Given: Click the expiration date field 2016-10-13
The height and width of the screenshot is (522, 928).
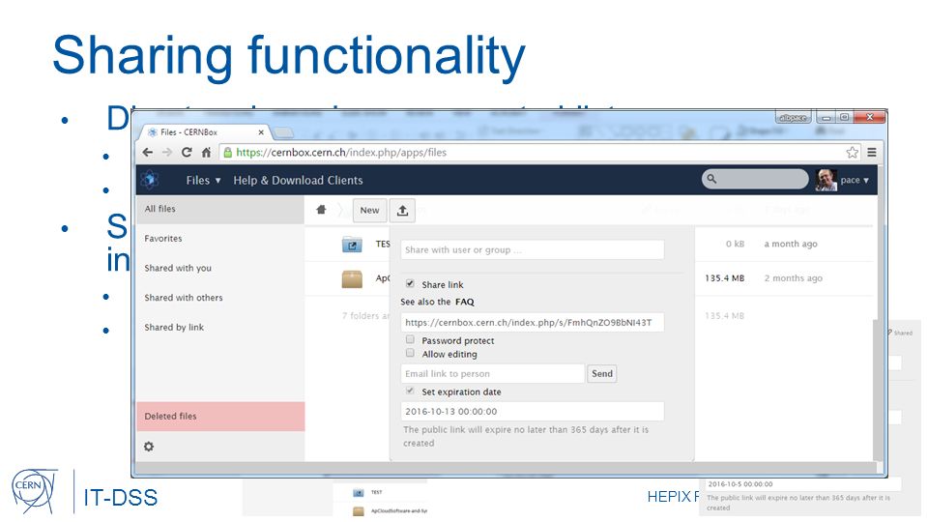Looking at the screenshot, I should pyautogui.click(x=532, y=412).
